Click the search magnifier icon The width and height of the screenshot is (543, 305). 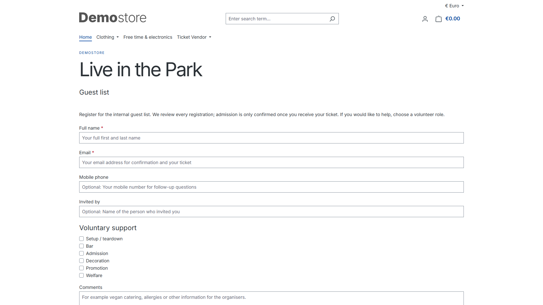[332, 19]
